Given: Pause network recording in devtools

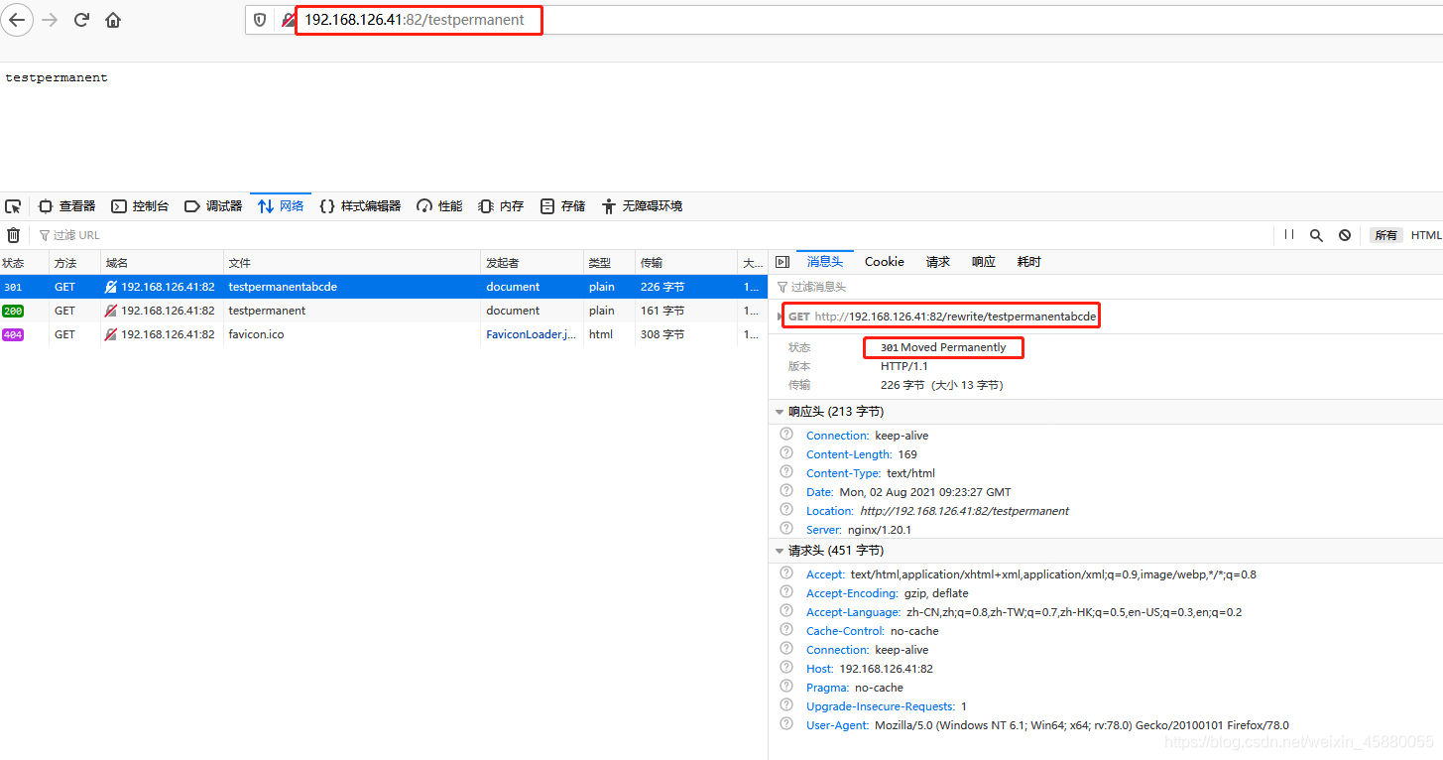Looking at the screenshot, I should (1289, 235).
